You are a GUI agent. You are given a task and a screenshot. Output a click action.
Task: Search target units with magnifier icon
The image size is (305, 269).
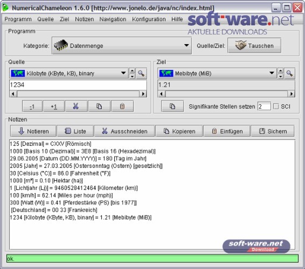(x=289, y=73)
